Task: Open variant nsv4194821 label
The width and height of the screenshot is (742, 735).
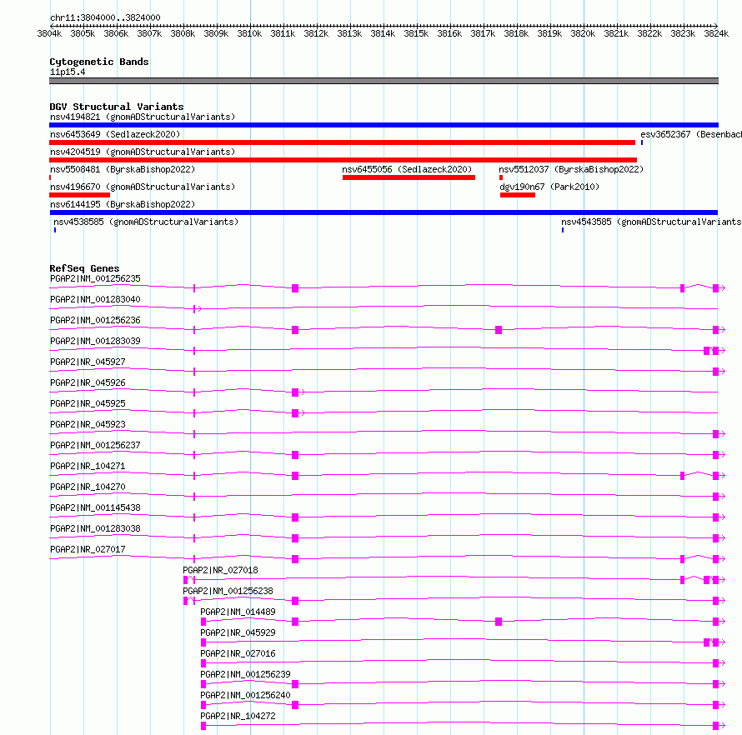Action: [143, 117]
